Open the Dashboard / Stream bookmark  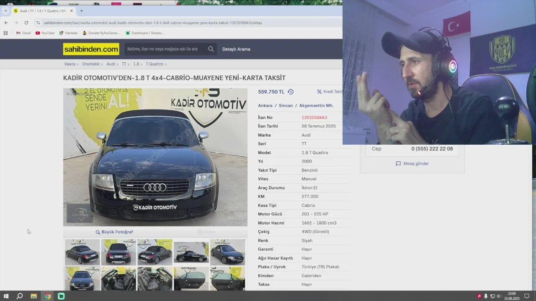[144, 33]
